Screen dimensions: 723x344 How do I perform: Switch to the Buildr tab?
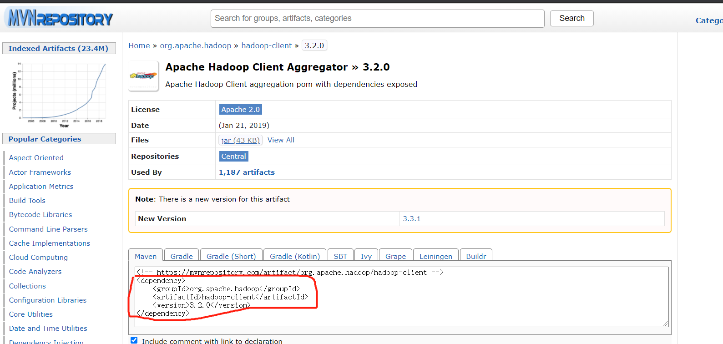[x=476, y=256]
